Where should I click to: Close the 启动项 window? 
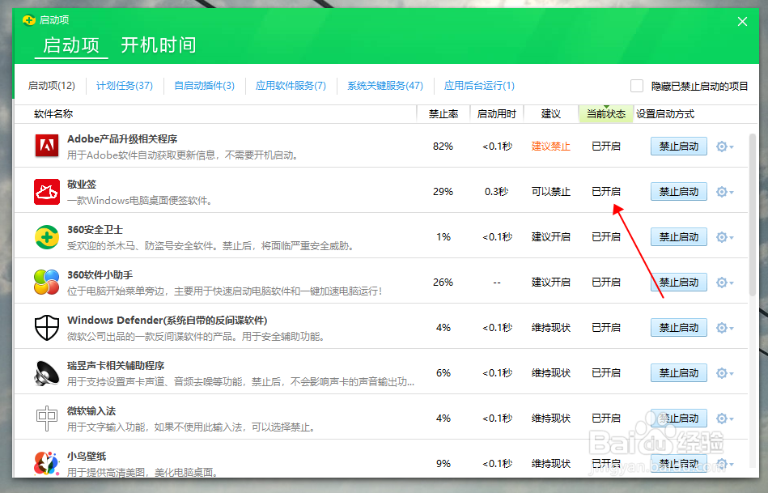pyautogui.click(x=743, y=22)
